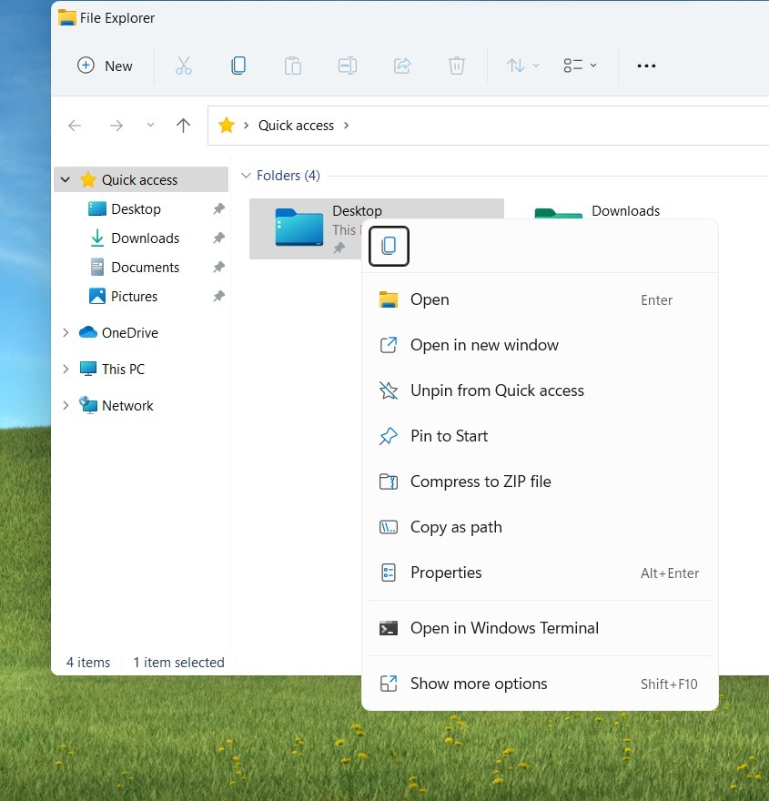This screenshot has width=769, height=801.
Task: Select This PC in the navigation pane
Action: pyautogui.click(x=123, y=370)
